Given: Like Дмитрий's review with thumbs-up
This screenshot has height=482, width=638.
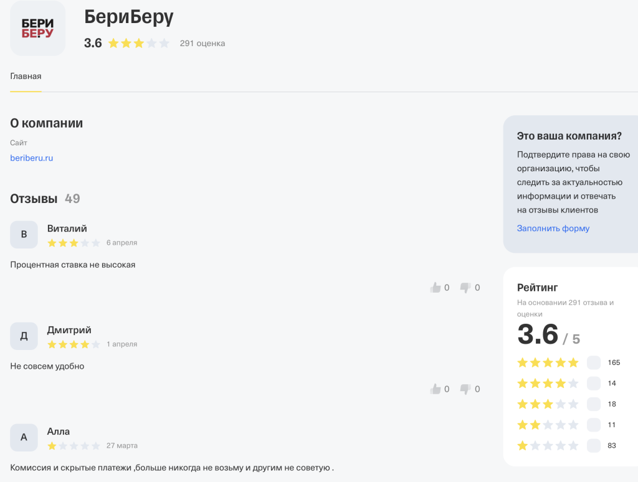Looking at the screenshot, I should pos(436,389).
